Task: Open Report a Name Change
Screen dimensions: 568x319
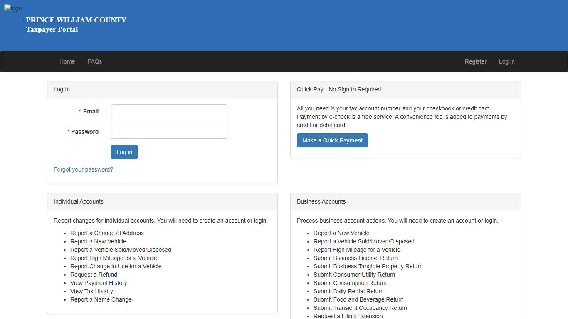Action: (x=101, y=299)
